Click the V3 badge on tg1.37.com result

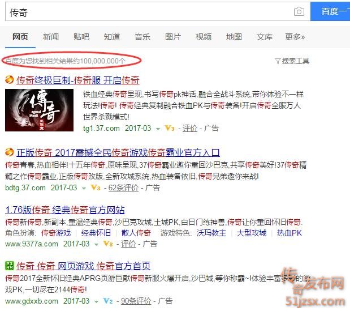click(x=170, y=129)
